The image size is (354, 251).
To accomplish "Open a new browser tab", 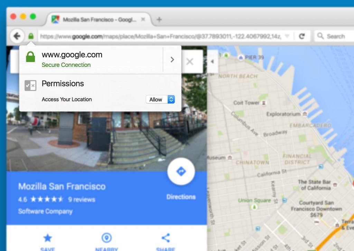I will coord(159,20).
